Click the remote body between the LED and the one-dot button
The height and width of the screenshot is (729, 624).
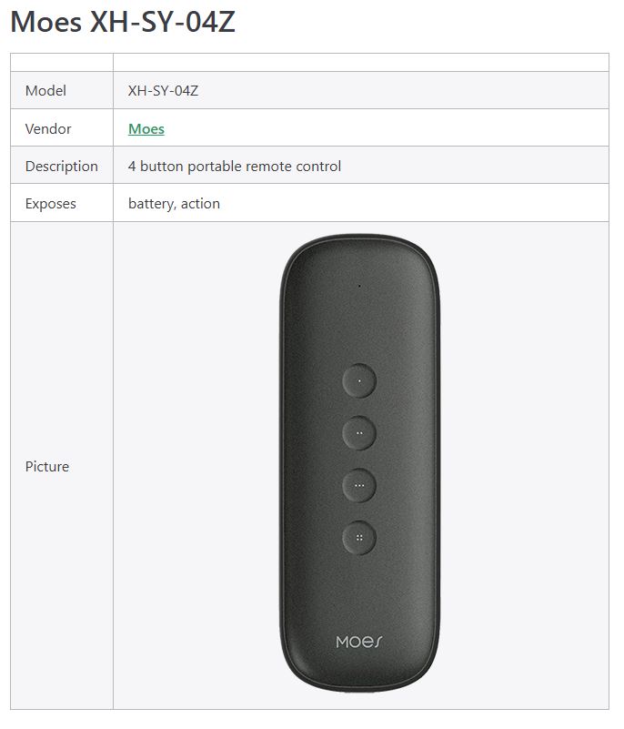[x=359, y=328]
